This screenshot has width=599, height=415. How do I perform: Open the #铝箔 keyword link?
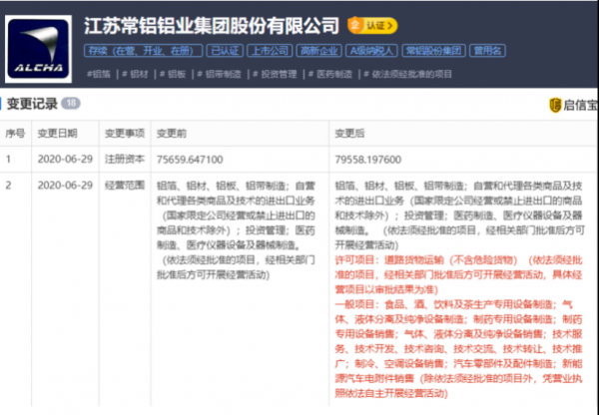pyautogui.click(x=99, y=74)
